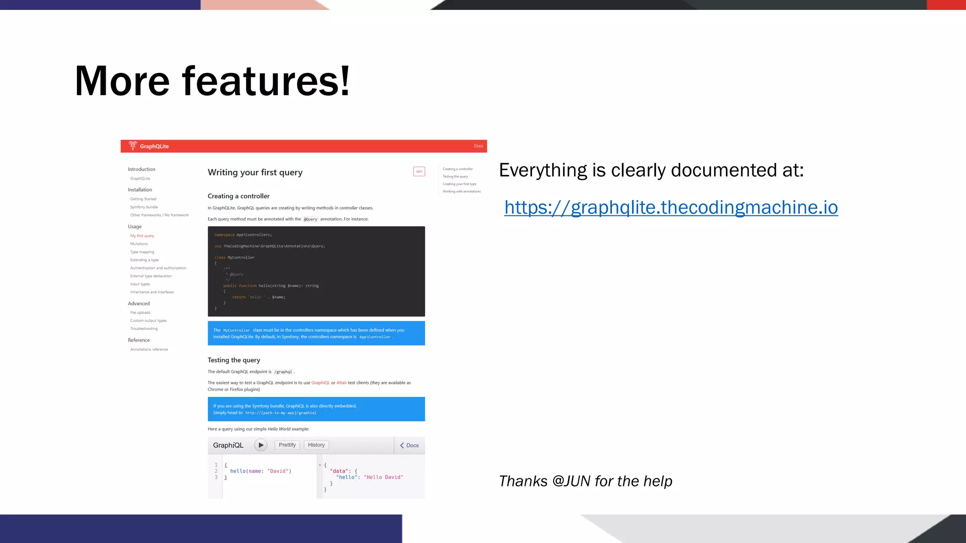The width and height of the screenshot is (966, 543).
Task: Collapse the JSON result fold arrow
Action: pos(320,465)
